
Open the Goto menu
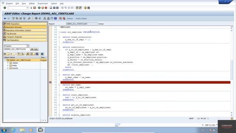(x=24, y=3)
